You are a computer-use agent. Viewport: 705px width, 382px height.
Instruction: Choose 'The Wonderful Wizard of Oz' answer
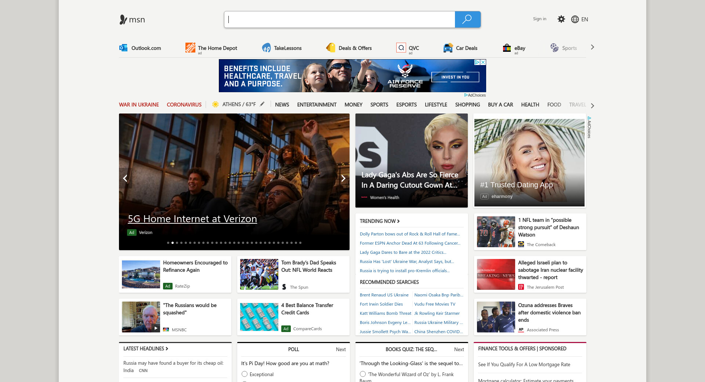(x=363, y=374)
